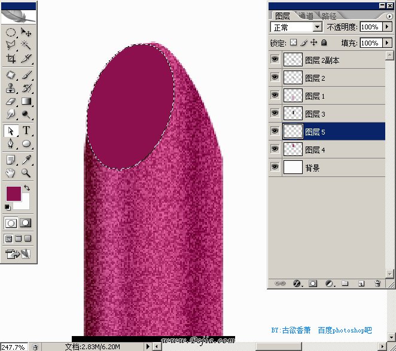The image size is (396, 351).
Task: Toggle lock transparent pixels
Action: point(294,42)
